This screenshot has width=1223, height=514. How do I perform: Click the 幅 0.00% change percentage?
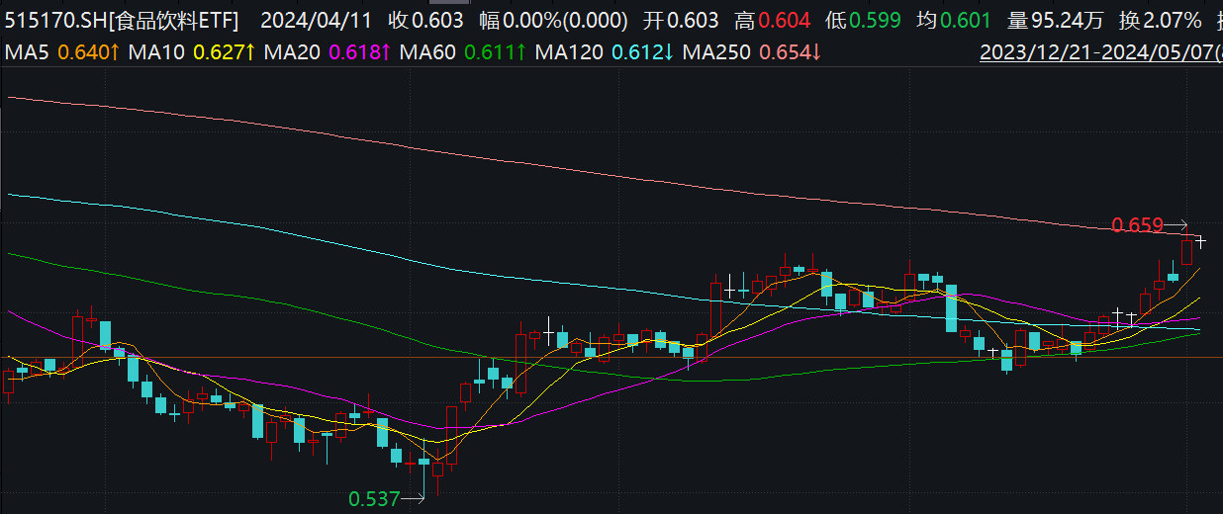point(553,21)
